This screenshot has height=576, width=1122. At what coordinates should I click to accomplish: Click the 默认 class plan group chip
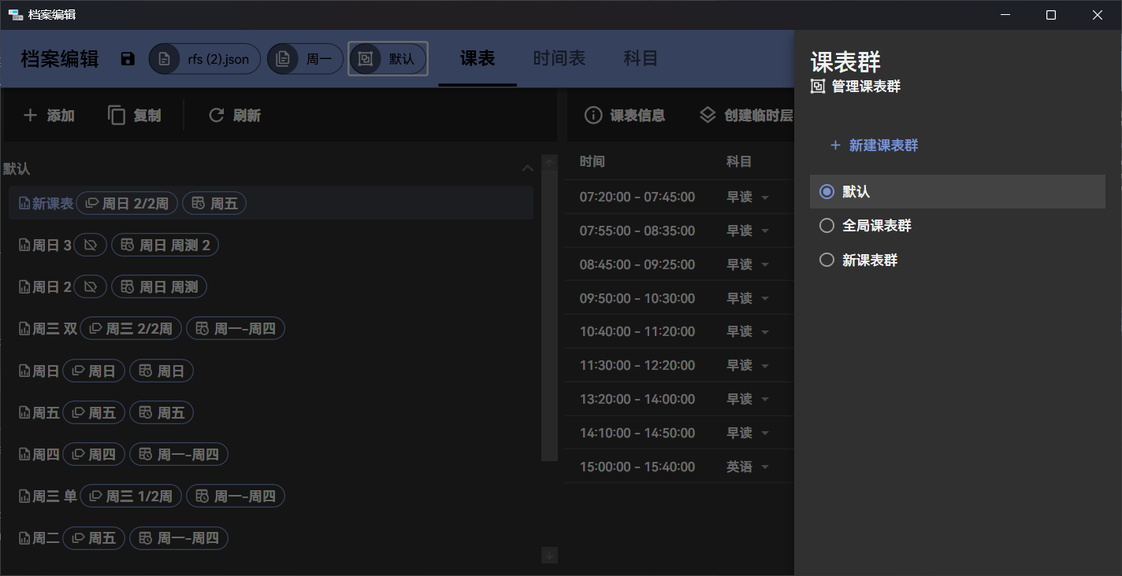click(x=388, y=59)
